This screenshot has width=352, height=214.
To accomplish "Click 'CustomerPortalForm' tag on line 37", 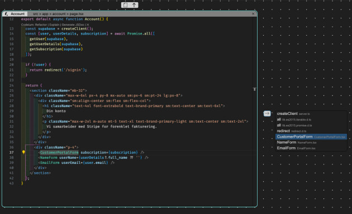I will tap(59, 153).
